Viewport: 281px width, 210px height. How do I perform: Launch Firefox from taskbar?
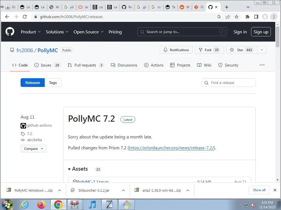coord(41,205)
